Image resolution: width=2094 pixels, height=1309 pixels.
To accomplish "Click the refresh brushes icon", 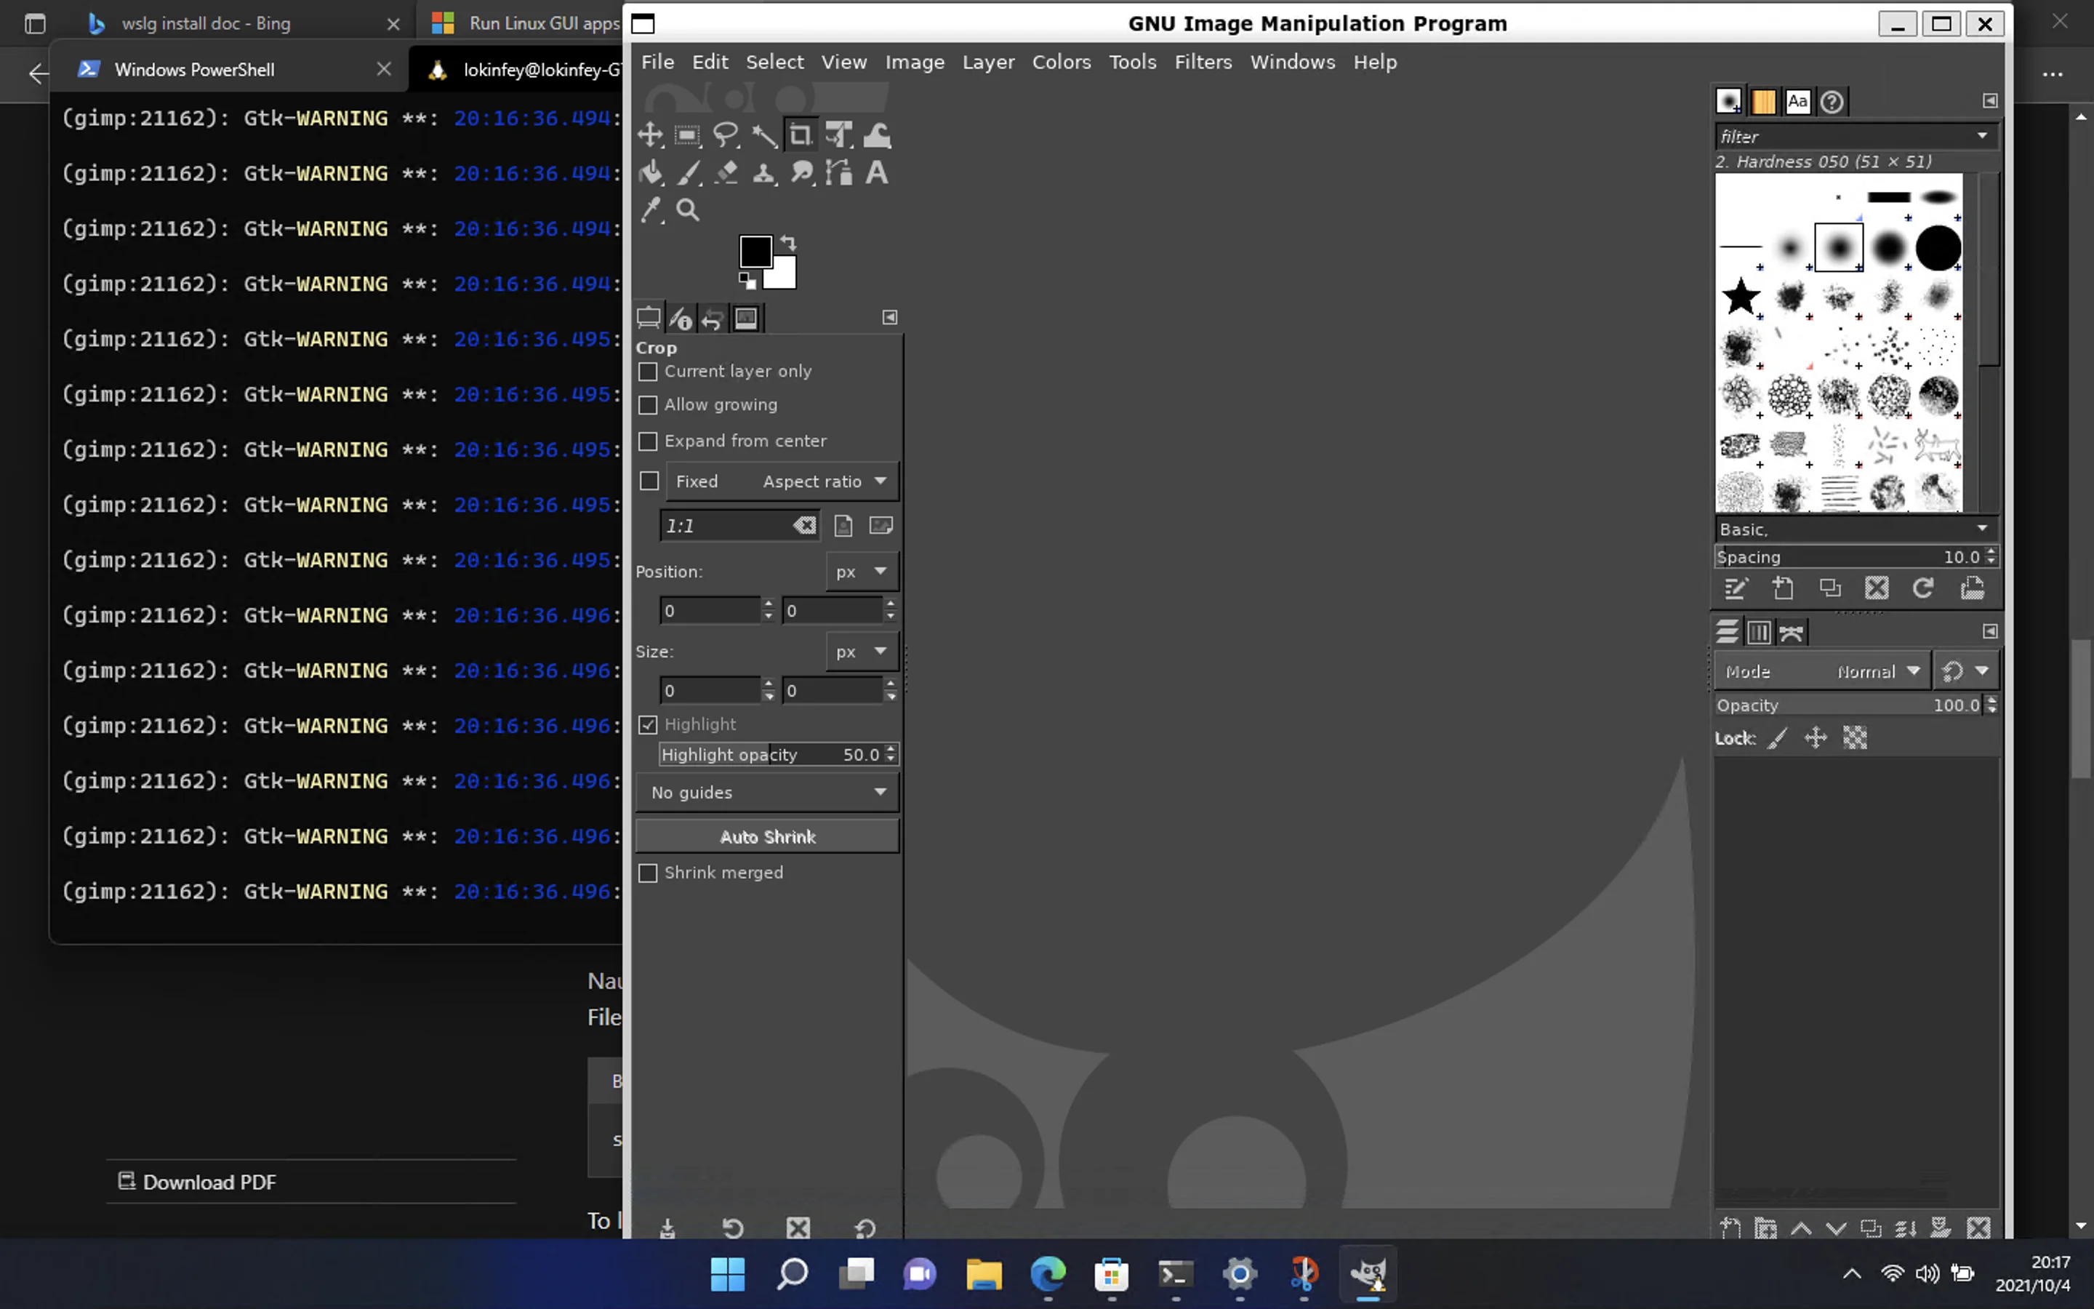I will pyautogui.click(x=1922, y=589).
